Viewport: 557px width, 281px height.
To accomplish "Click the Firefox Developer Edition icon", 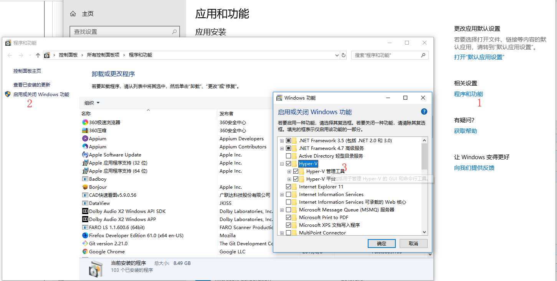I will pos(85,235).
